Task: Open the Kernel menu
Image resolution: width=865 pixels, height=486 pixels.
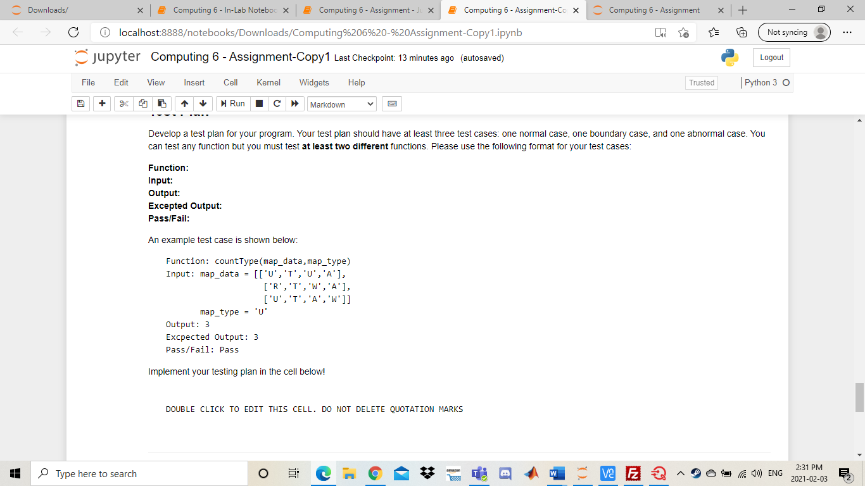Action: pyautogui.click(x=268, y=82)
